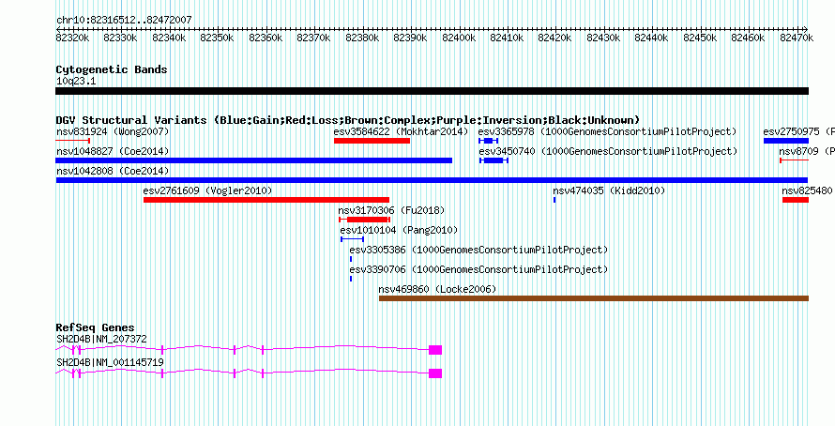Click the chr10:82316512..82472007 coordinate label
Image resolution: width=835 pixels, height=426 pixels.
tap(124, 21)
